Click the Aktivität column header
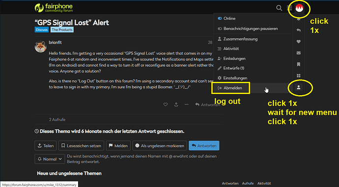This screenshot has height=187, width=339. point(264,184)
